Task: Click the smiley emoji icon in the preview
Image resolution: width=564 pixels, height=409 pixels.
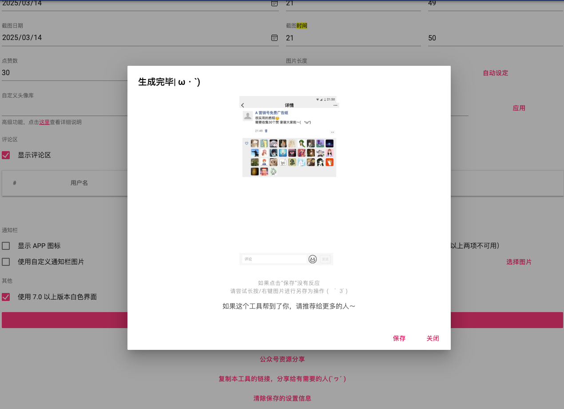Action: [x=313, y=259]
